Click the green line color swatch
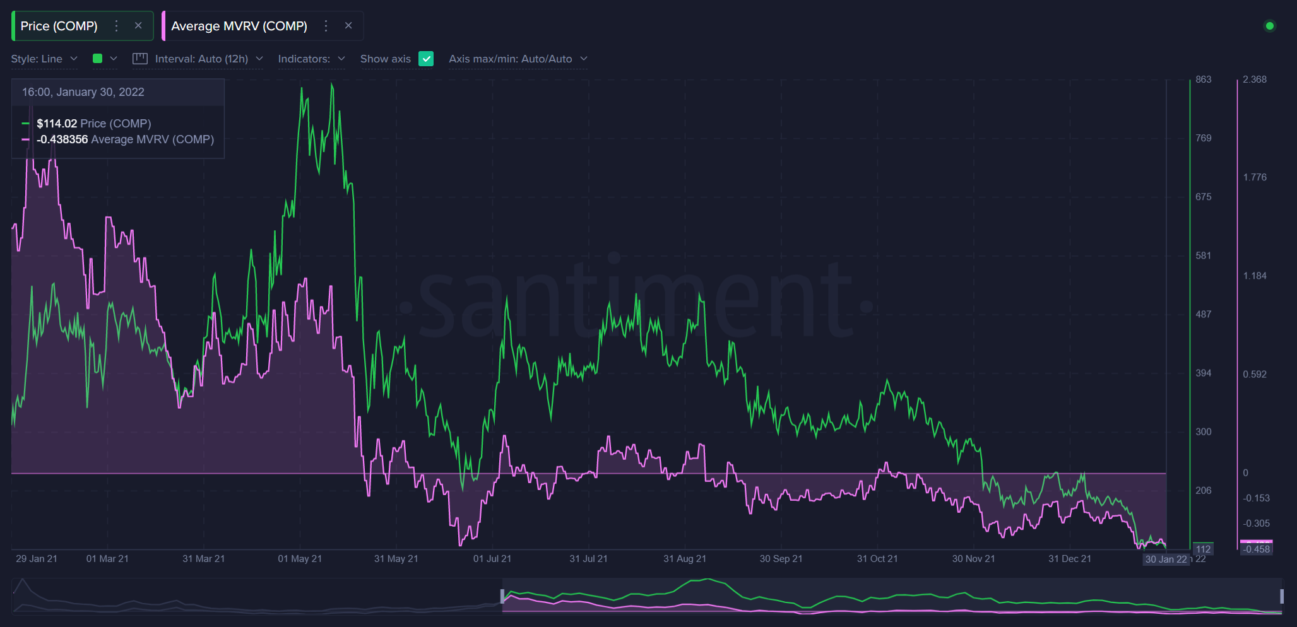This screenshot has width=1297, height=627. point(97,59)
